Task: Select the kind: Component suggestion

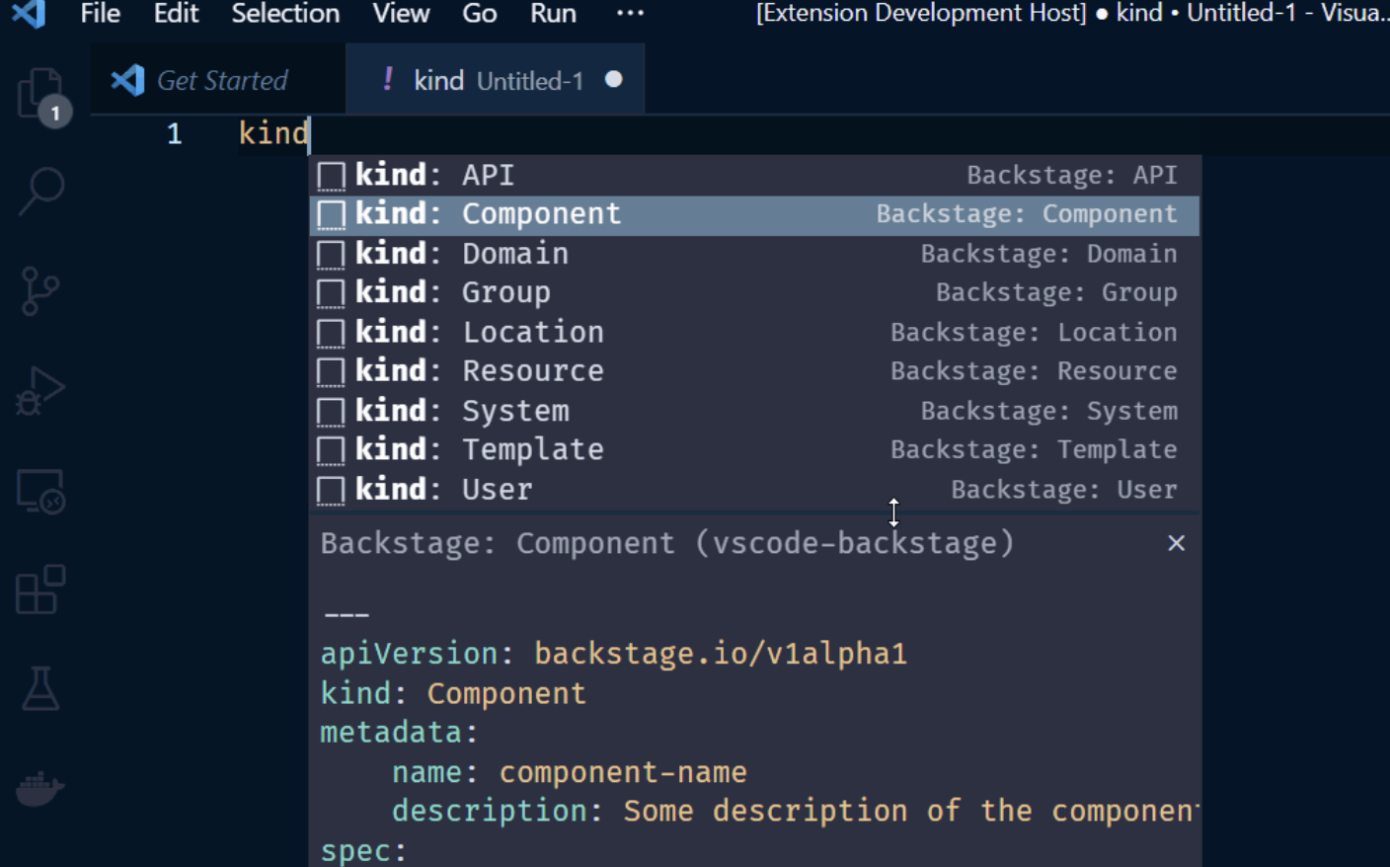Action: click(755, 215)
